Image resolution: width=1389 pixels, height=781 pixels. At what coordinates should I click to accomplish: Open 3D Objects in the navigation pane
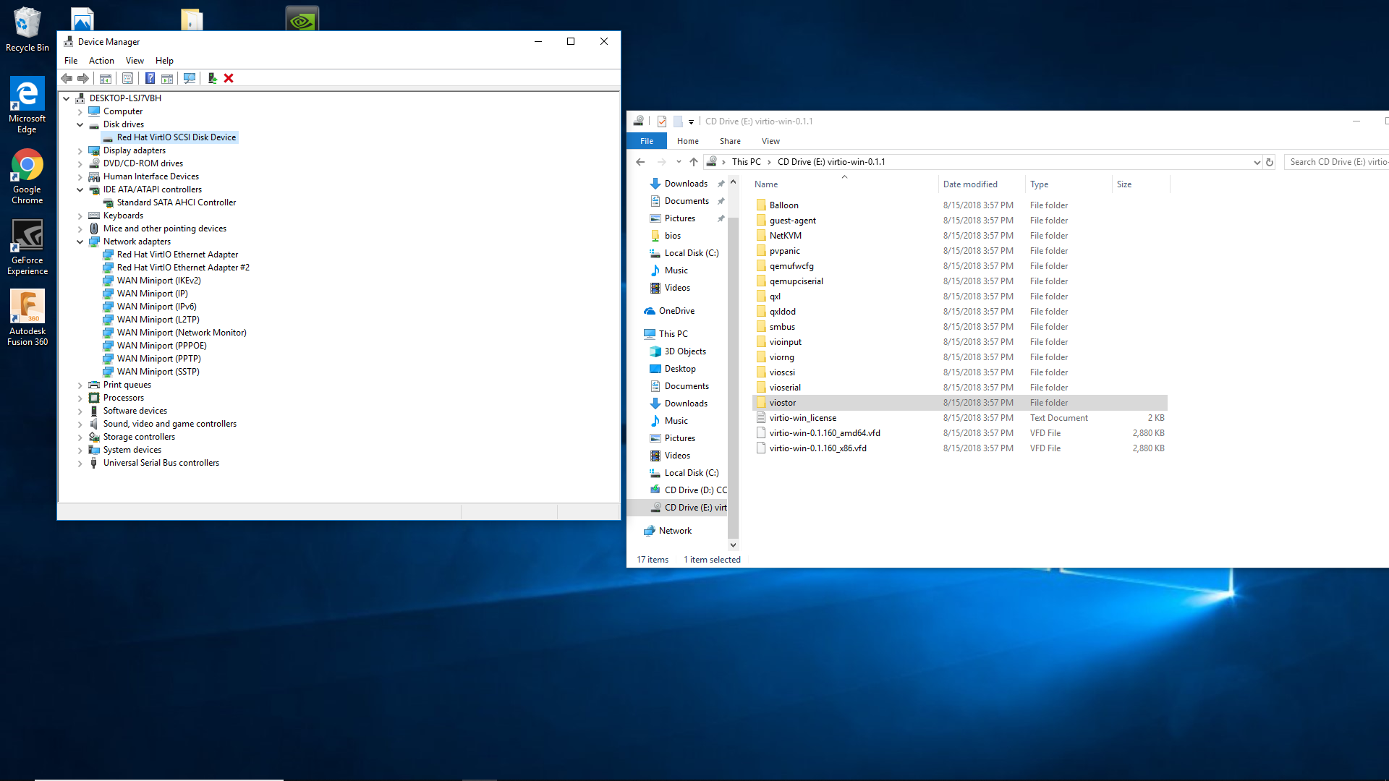click(x=685, y=351)
